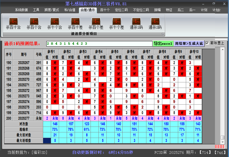
Task: Switch to the 振幅 tab
Action: point(158,10)
